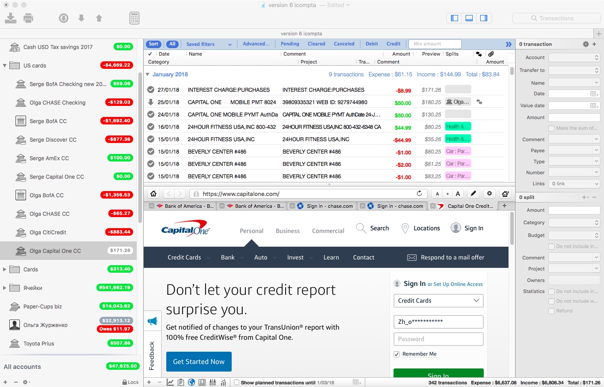Open the Saved filters dropdown
Viewport: 604px width, 387px height.
tap(209, 44)
